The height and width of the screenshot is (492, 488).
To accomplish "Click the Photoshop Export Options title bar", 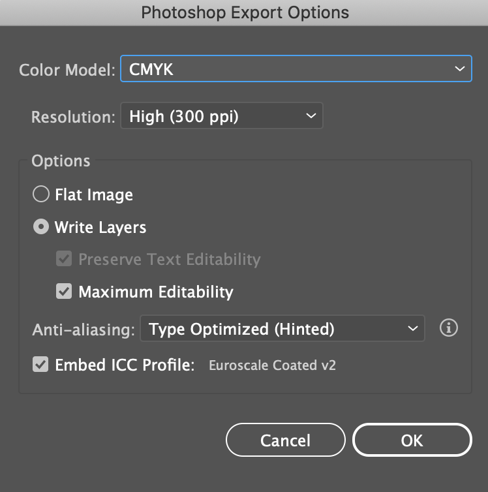I will 244,12.
